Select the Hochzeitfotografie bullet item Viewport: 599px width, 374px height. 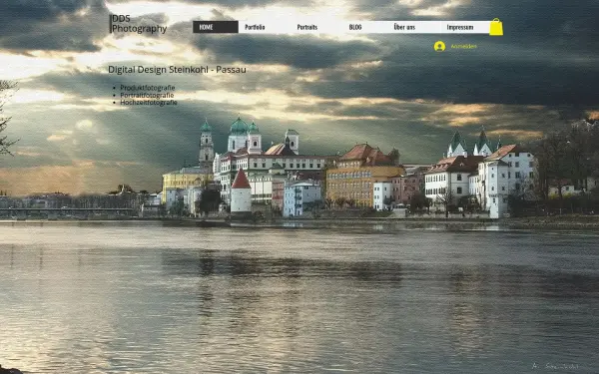coord(149,103)
